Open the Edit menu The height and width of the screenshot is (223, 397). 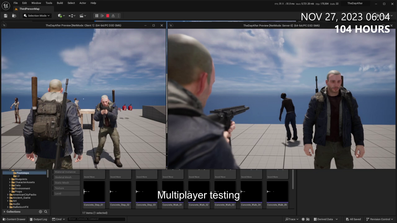click(x=25, y=3)
